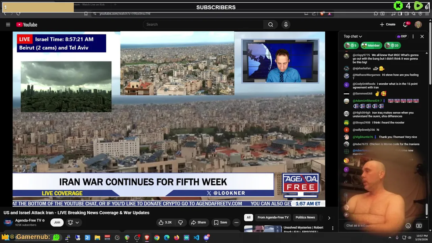Select the Politics News chip
Image resolution: width=432 pixels, height=243 pixels.
[305, 217]
